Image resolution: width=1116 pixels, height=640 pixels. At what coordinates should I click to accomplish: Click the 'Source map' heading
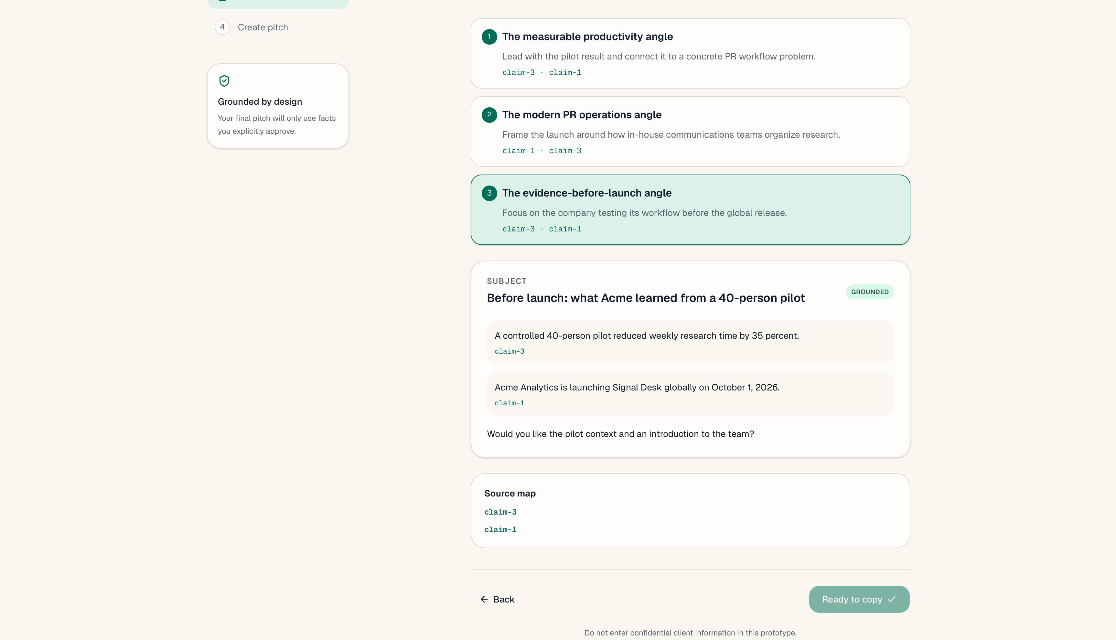tap(510, 494)
